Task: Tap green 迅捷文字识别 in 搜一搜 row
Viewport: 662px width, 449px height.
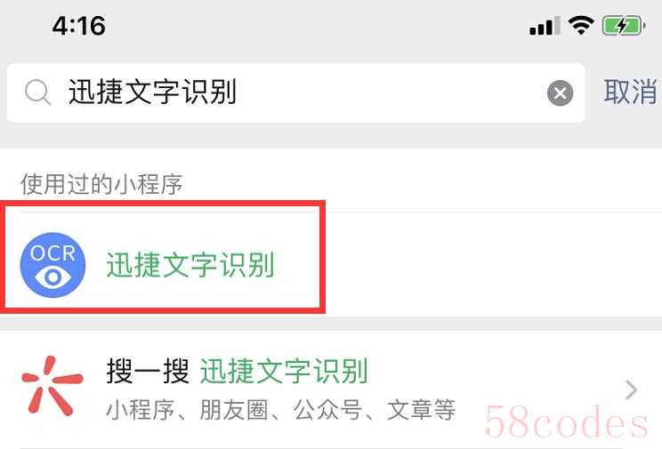Action: (x=283, y=371)
